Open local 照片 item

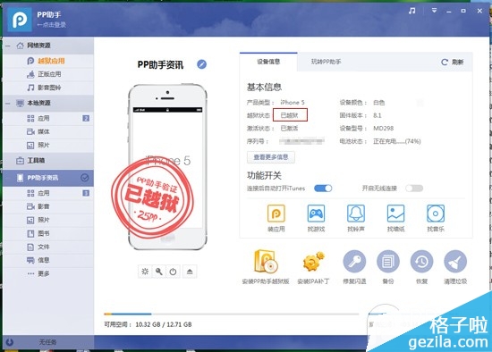click(x=48, y=145)
